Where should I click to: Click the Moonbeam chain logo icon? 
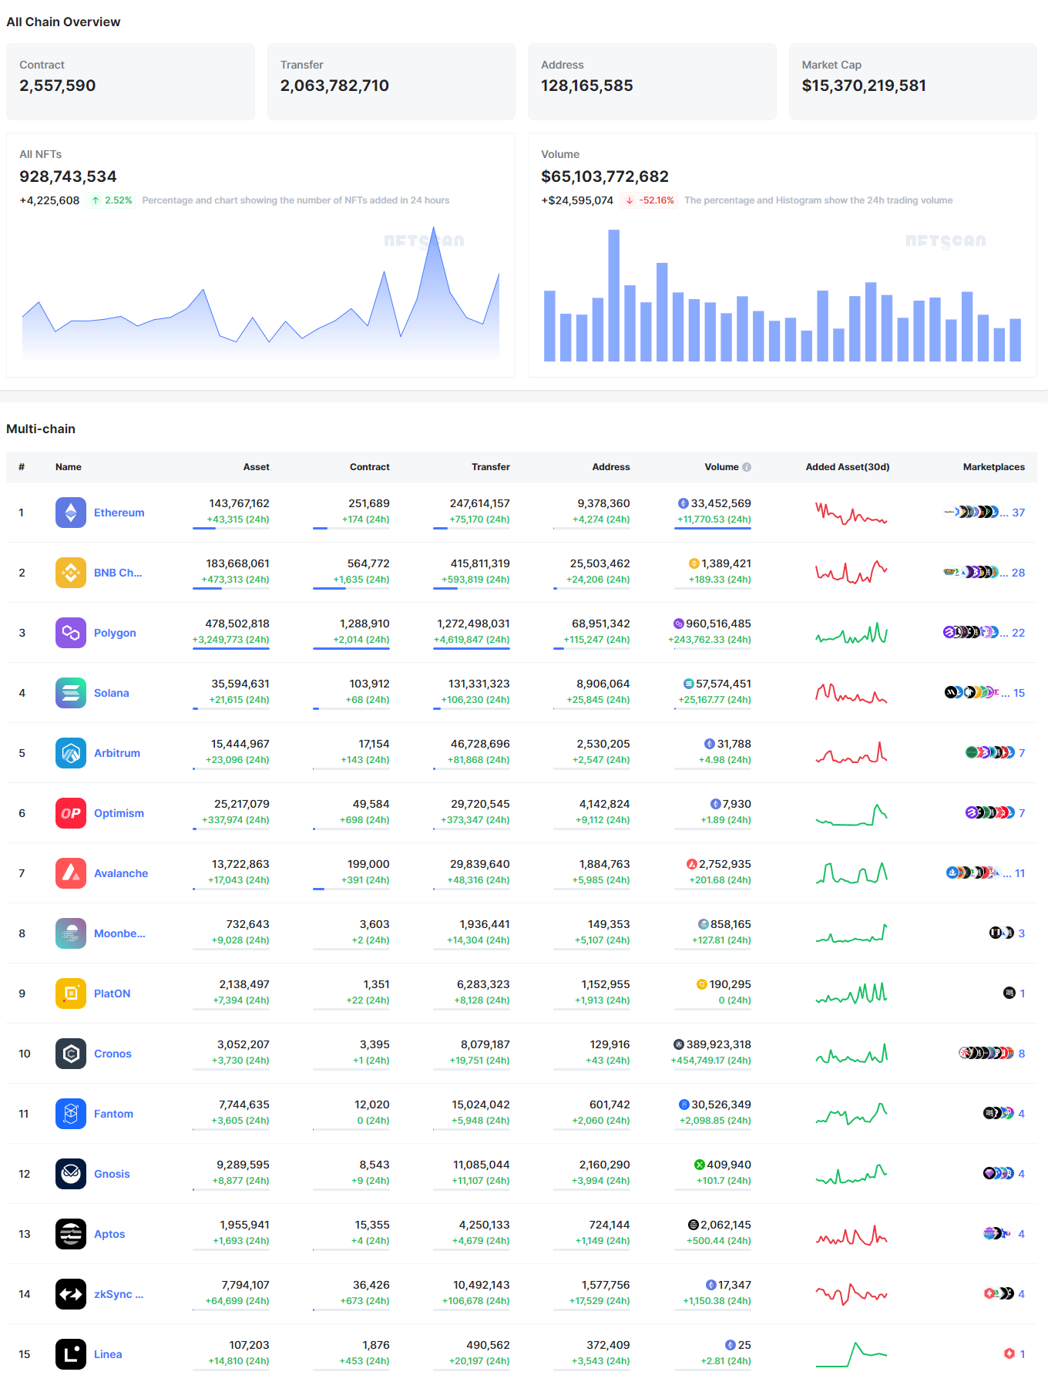pyautogui.click(x=71, y=933)
